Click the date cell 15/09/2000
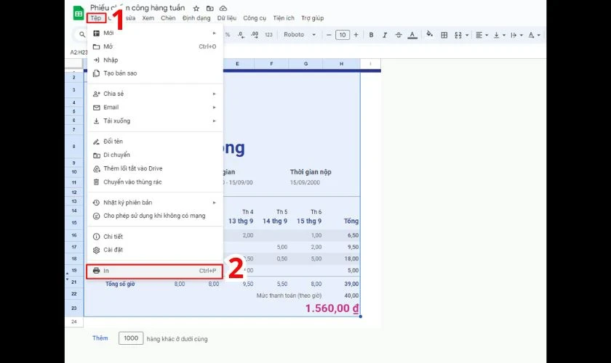611x363 pixels. coord(305,182)
